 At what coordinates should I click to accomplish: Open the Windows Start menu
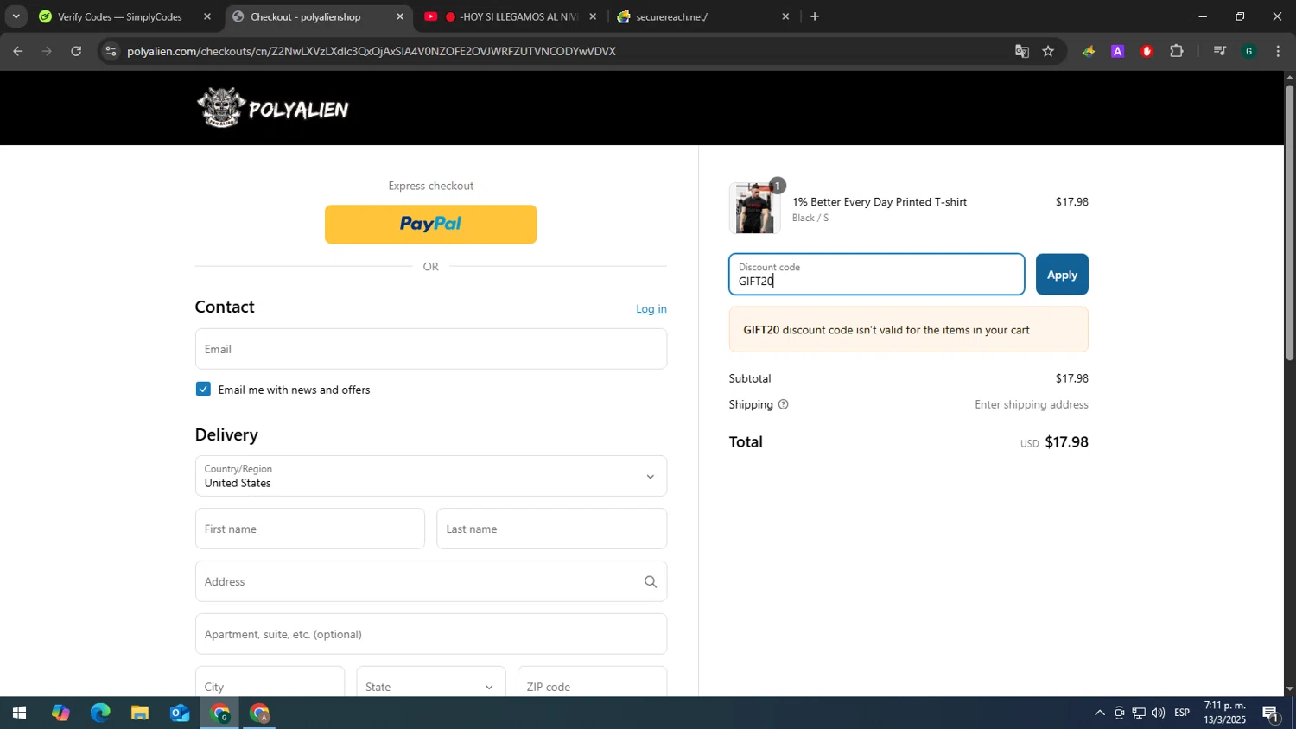[x=18, y=713]
